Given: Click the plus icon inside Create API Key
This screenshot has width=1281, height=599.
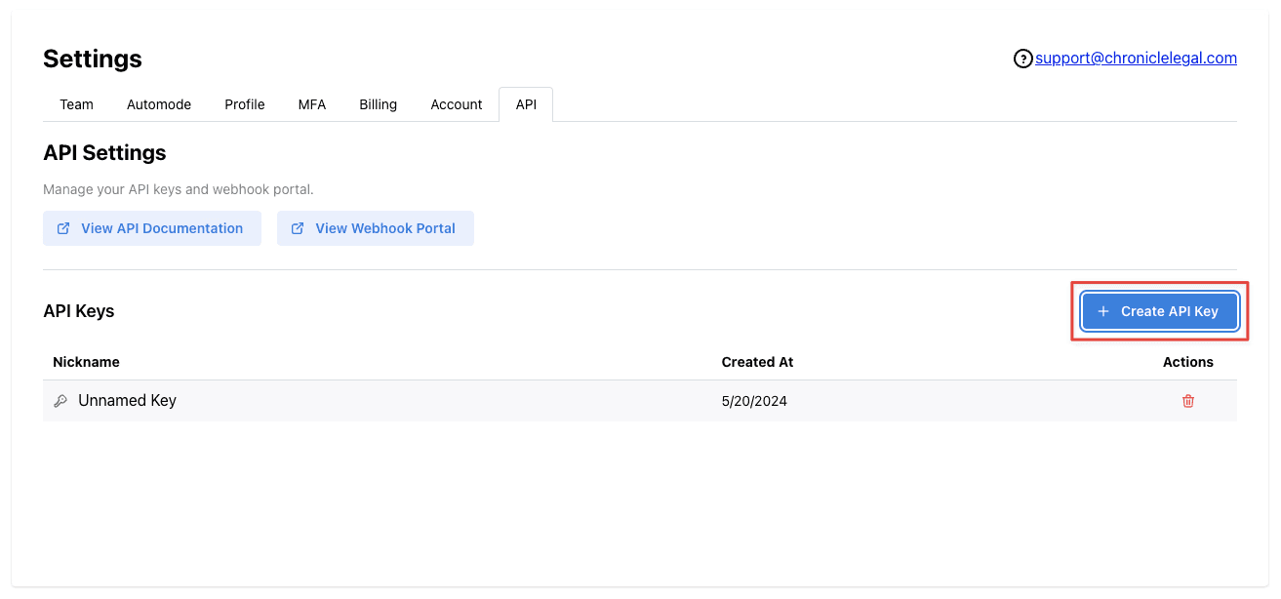Looking at the screenshot, I should pyautogui.click(x=1103, y=310).
